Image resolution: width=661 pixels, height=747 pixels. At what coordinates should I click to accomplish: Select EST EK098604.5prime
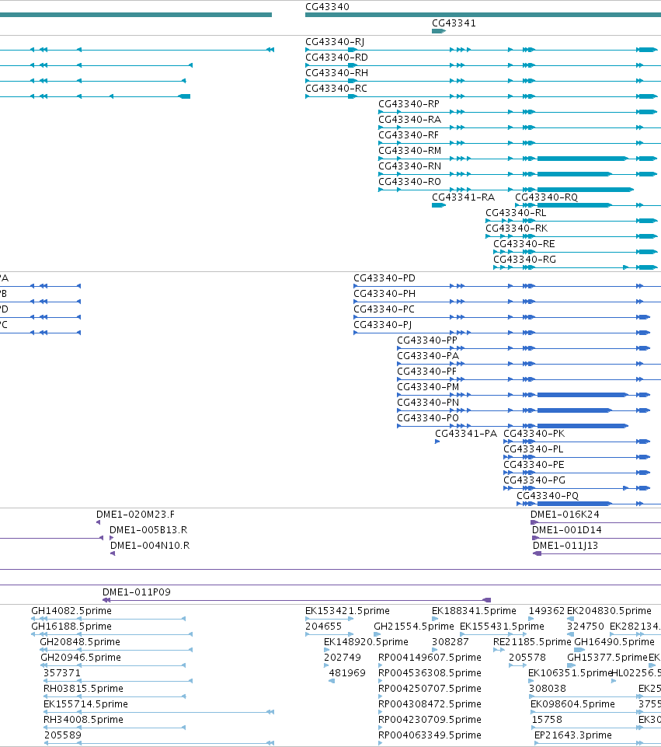click(x=572, y=704)
